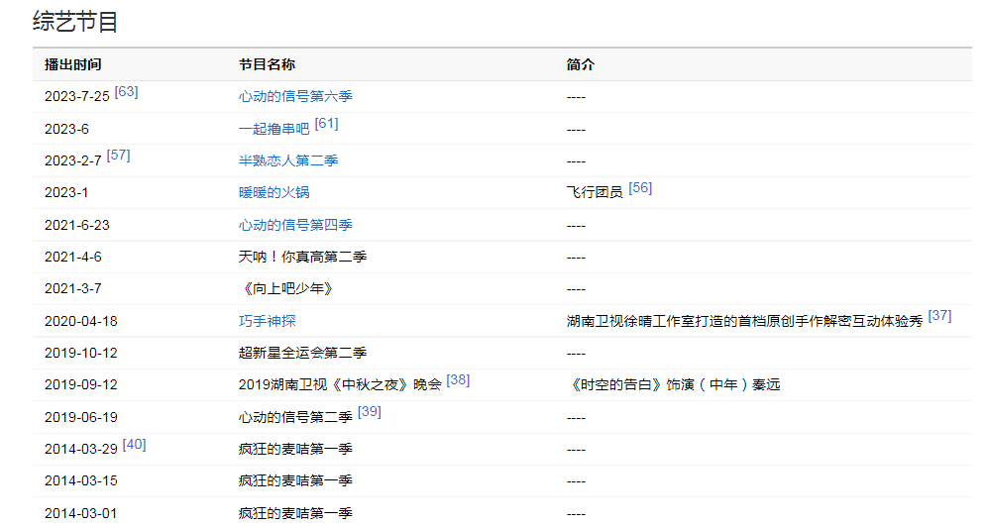Open reference [61] beside 一起撸串吧
This screenshot has height=527, width=985.
click(x=326, y=124)
